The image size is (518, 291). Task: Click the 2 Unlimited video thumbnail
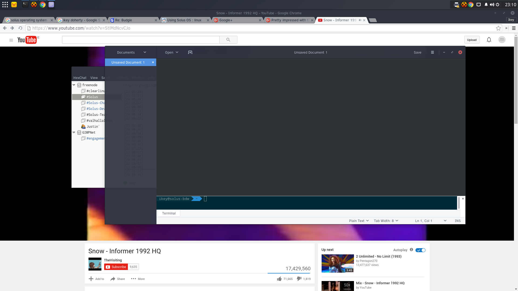tap(338, 264)
